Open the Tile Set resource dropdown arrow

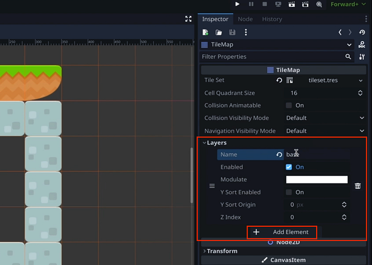click(x=361, y=81)
